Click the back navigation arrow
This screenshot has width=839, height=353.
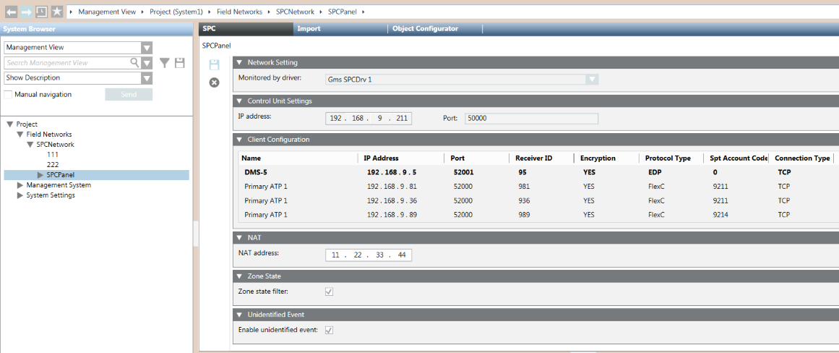pos(11,12)
